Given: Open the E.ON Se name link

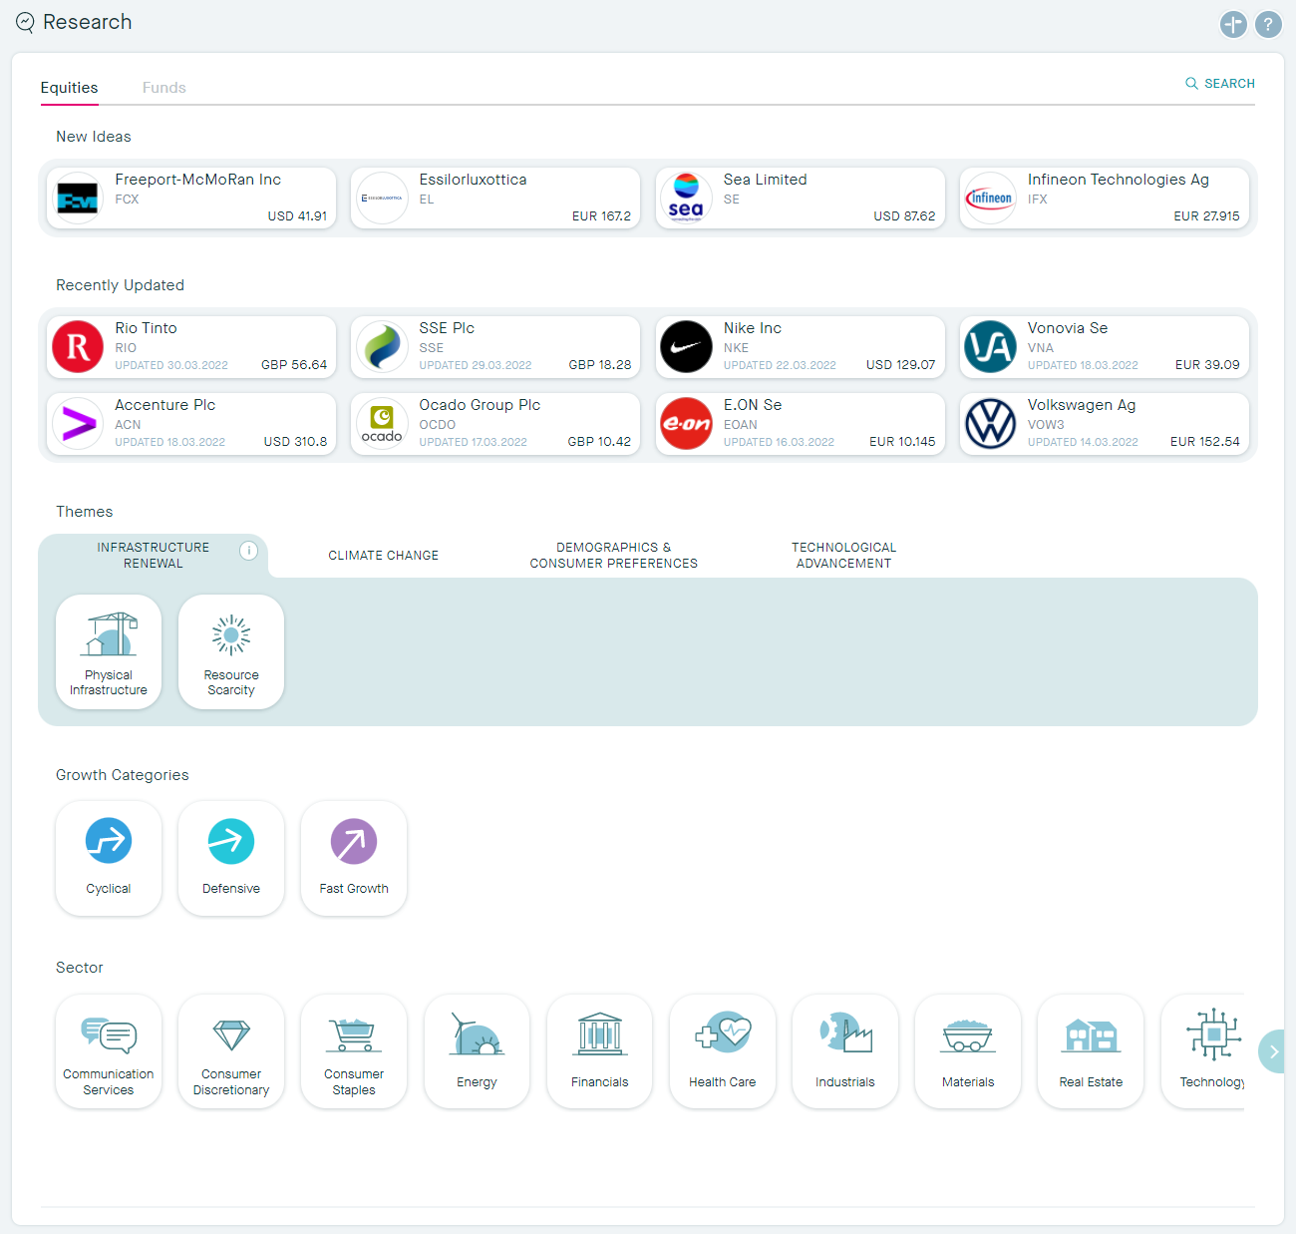Looking at the screenshot, I should coord(753,405).
